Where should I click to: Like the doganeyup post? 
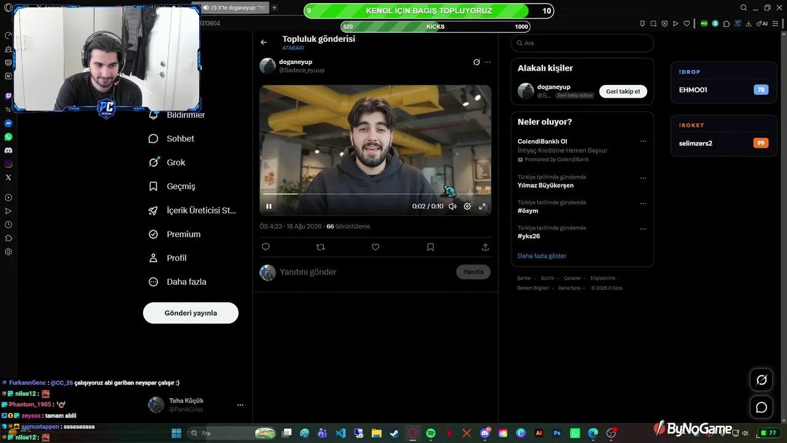pos(376,247)
